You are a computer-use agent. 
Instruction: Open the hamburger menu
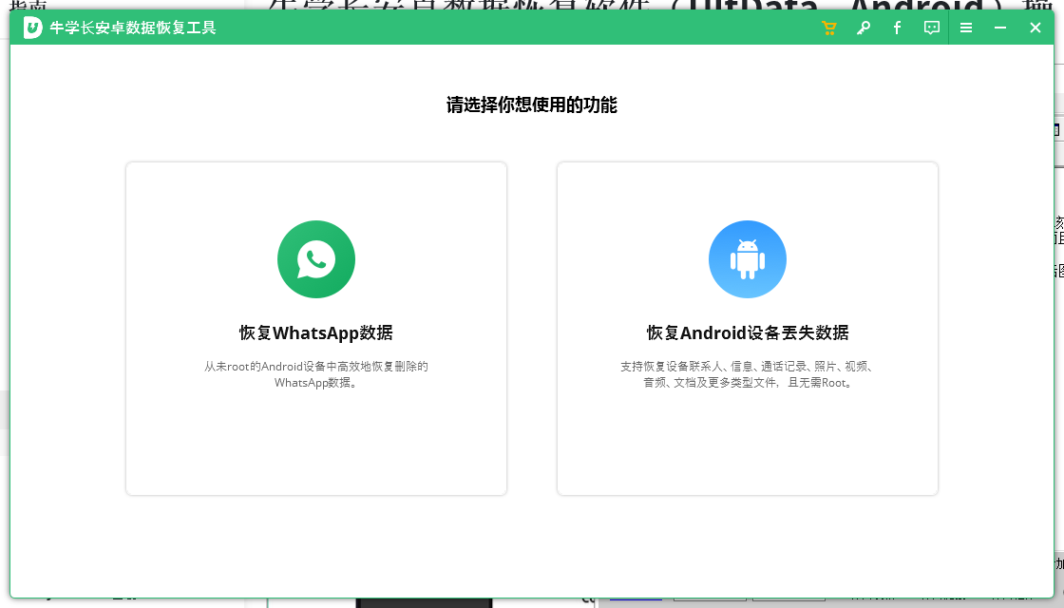coord(966,28)
